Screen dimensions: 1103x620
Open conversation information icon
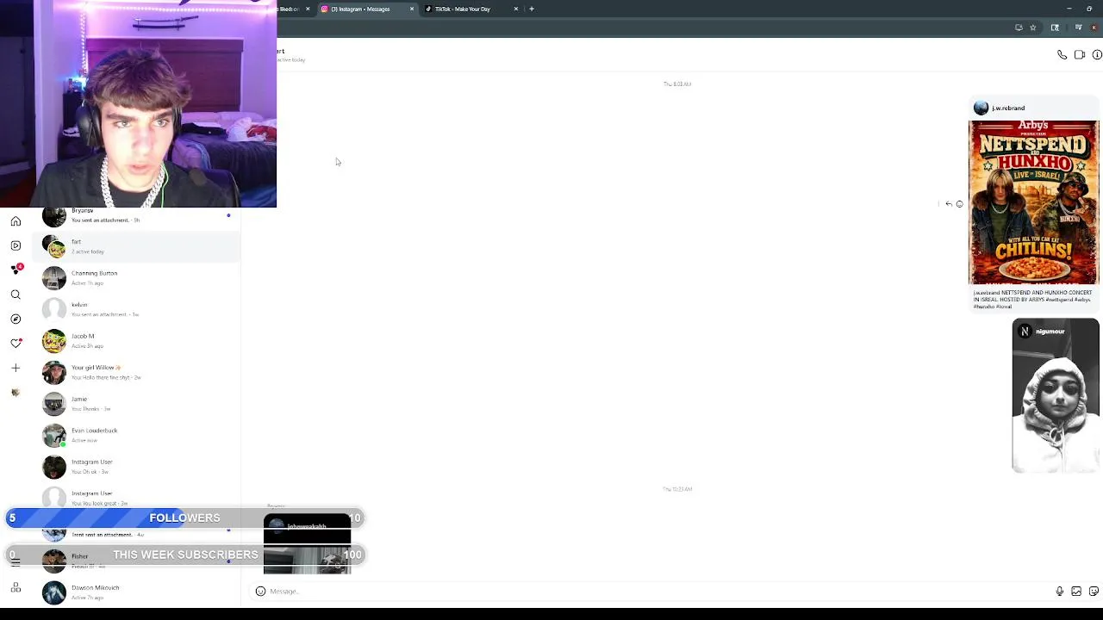[x=1097, y=55]
